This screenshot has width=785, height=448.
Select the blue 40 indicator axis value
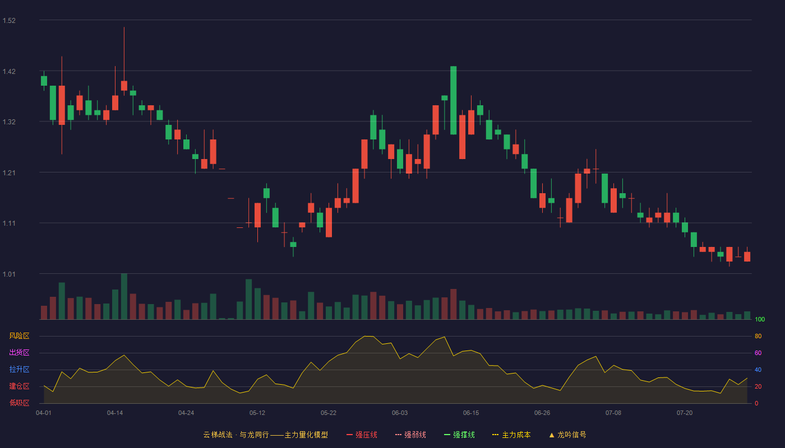point(758,370)
